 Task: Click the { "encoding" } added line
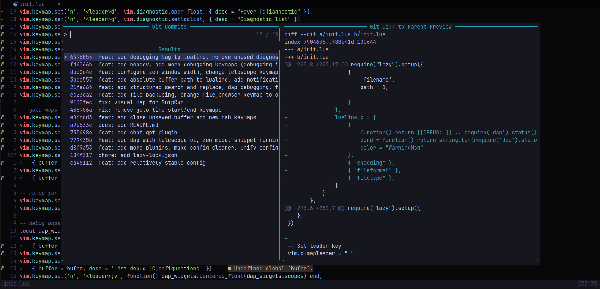click(x=371, y=163)
